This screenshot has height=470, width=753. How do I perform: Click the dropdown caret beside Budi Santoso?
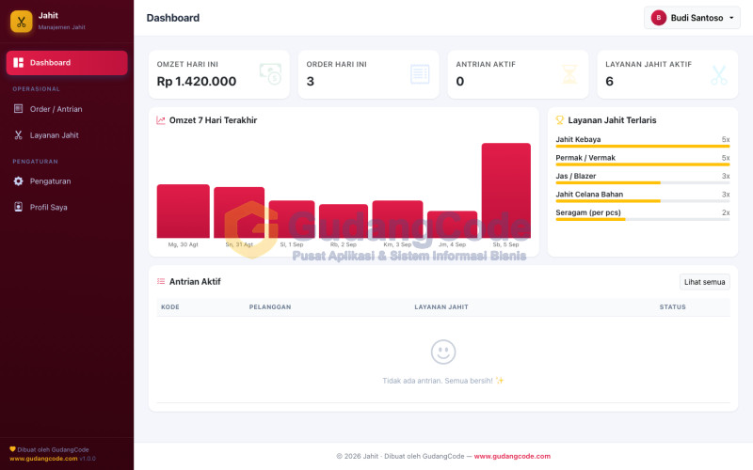[731, 18]
